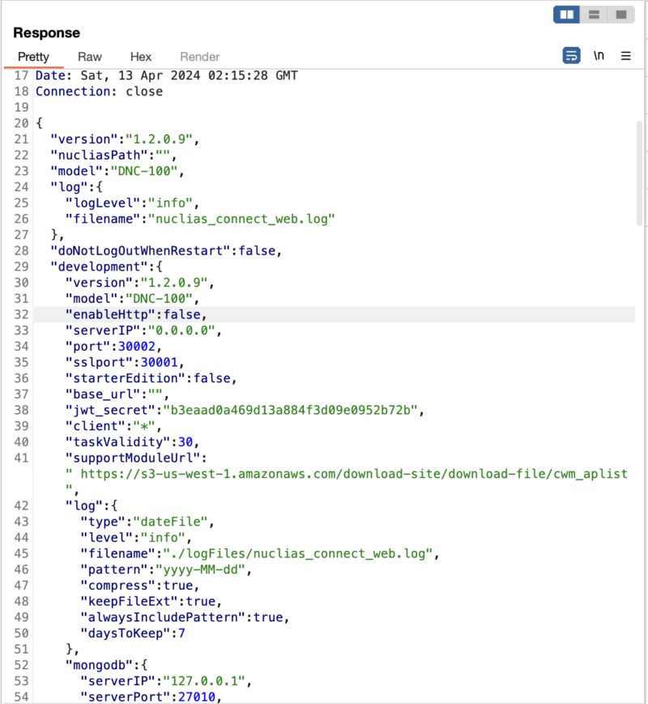The width and height of the screenshot is (648, 704).
Task: Click the amazonaws supportModuleUrl link text
Action: (349, 473)
